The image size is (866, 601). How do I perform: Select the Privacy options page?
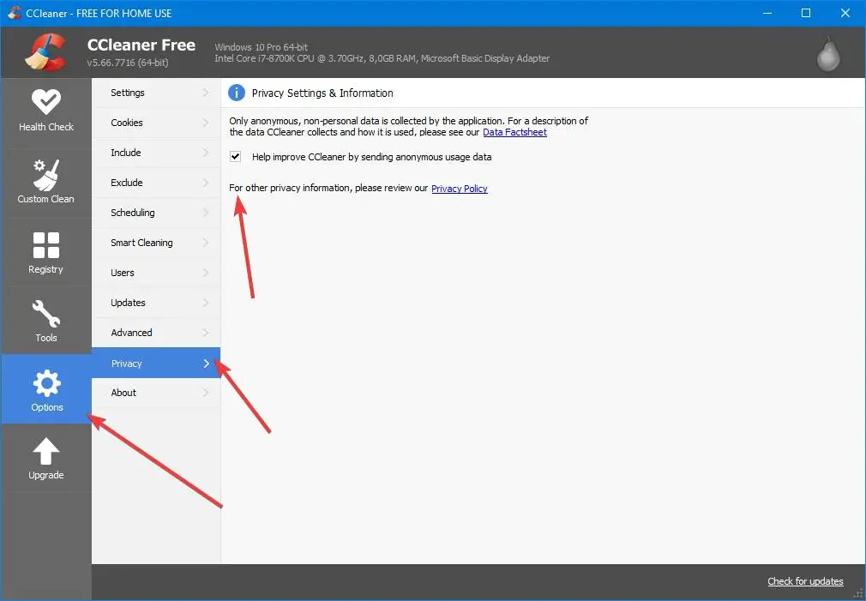coord(156,363)
